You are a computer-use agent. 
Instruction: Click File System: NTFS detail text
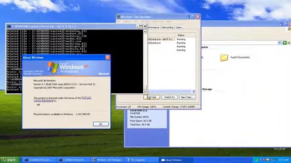[139, 117]
